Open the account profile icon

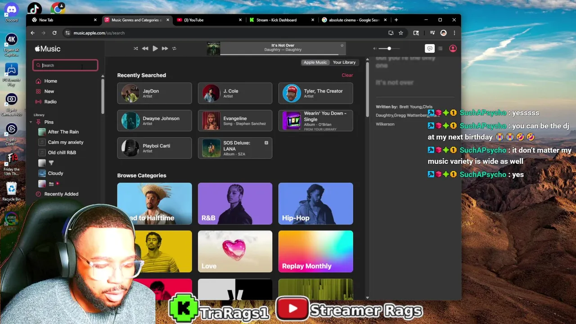click(453, 49)
